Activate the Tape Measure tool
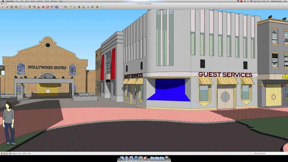Screen dimensions: 288x162 (30, 7)
